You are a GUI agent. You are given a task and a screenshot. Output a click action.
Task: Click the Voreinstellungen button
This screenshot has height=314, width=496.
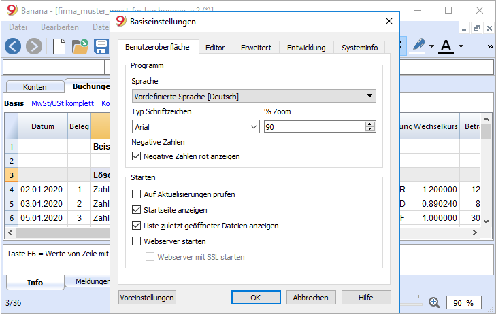coord(147,298)
